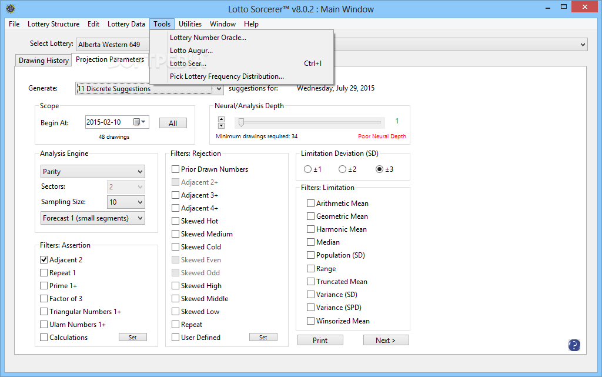Click Set button beside Calculations
The width and height of the screenshot is (602, 377).
(x=132, y=338)
